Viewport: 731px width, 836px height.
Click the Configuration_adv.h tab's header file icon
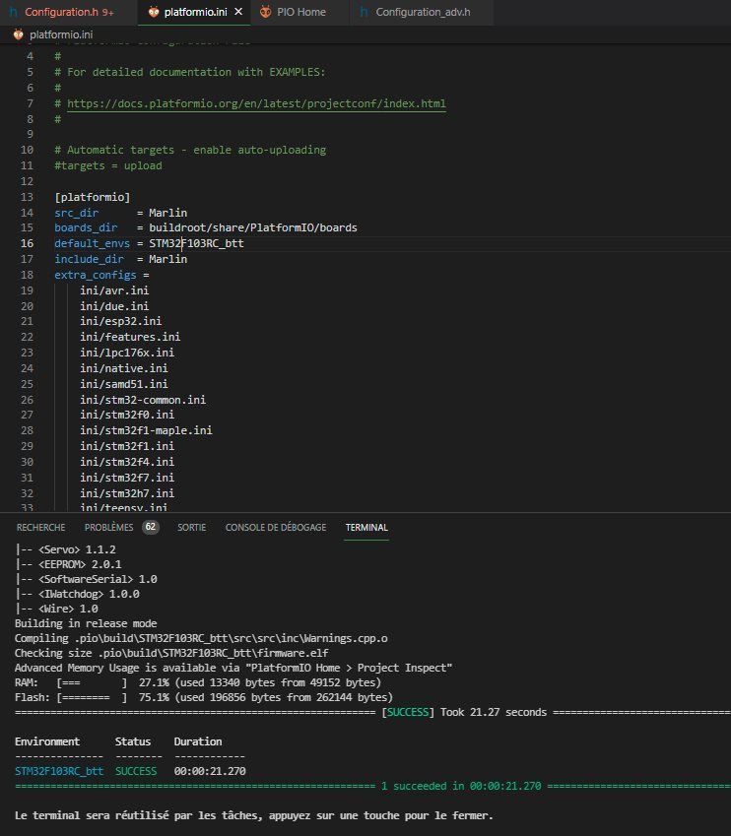[364, 12]
